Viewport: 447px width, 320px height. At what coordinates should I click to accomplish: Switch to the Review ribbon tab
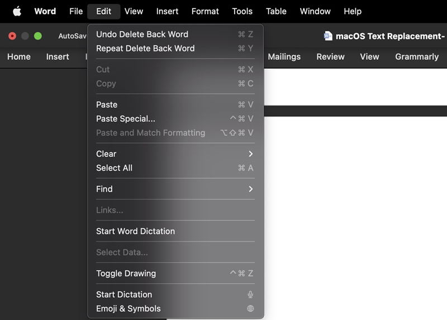tap(330, 57)
